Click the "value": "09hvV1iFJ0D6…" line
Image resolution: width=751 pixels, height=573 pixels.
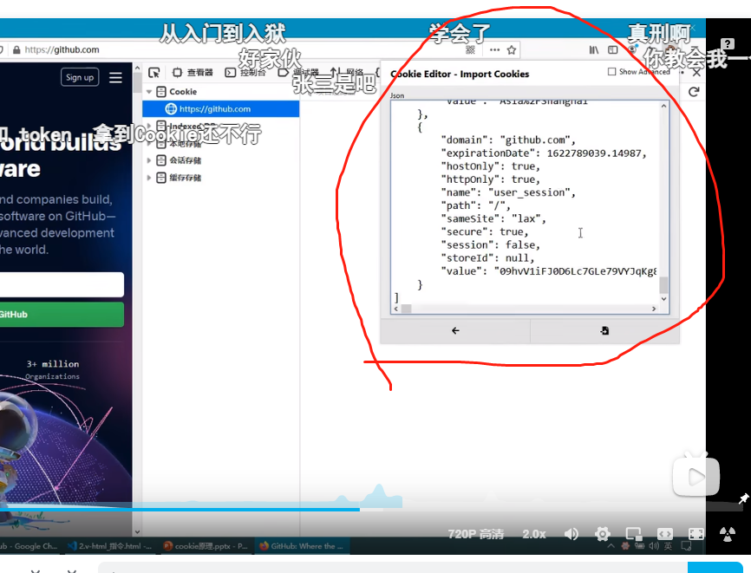click(x=549, y=271)
